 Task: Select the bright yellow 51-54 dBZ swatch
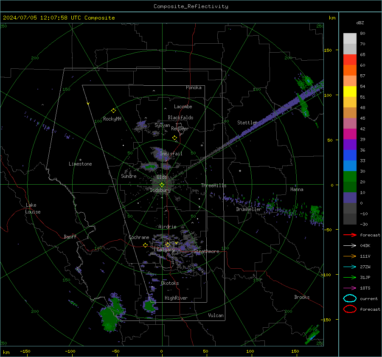click(x=350, y=92)
